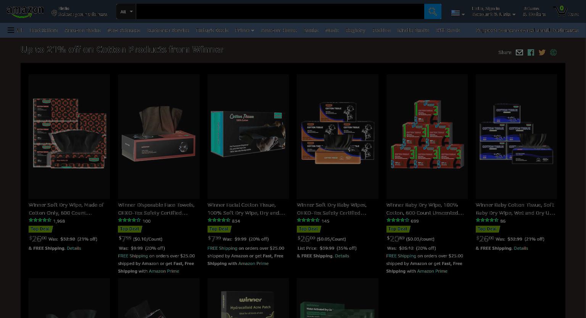
Task: Open star rating for 834 reviews item
Action: pos(219,220)
